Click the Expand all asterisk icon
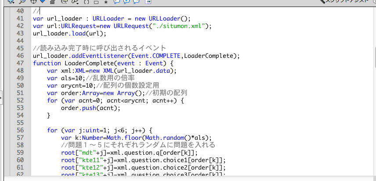Image resolution: width=376 pixels, height=181 pixels. 106,2
